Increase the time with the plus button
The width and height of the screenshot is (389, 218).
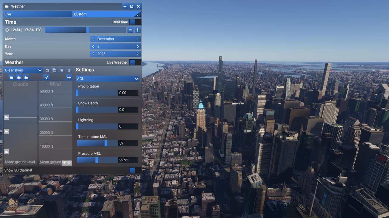pyautogui.click(x=138, y=30)
